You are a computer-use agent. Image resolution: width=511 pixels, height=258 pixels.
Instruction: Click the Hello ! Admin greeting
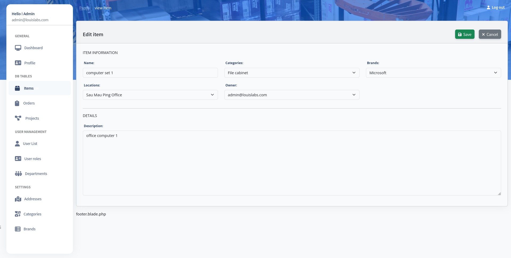pyautogui.click(x=23, y=14)
